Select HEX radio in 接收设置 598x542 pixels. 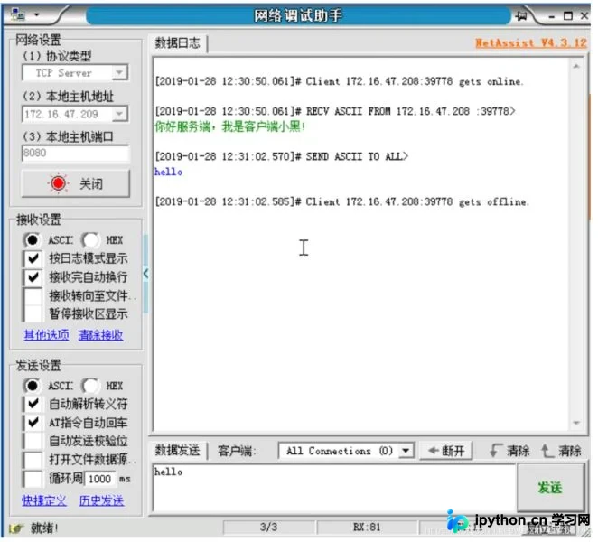[x=90, y=240]
